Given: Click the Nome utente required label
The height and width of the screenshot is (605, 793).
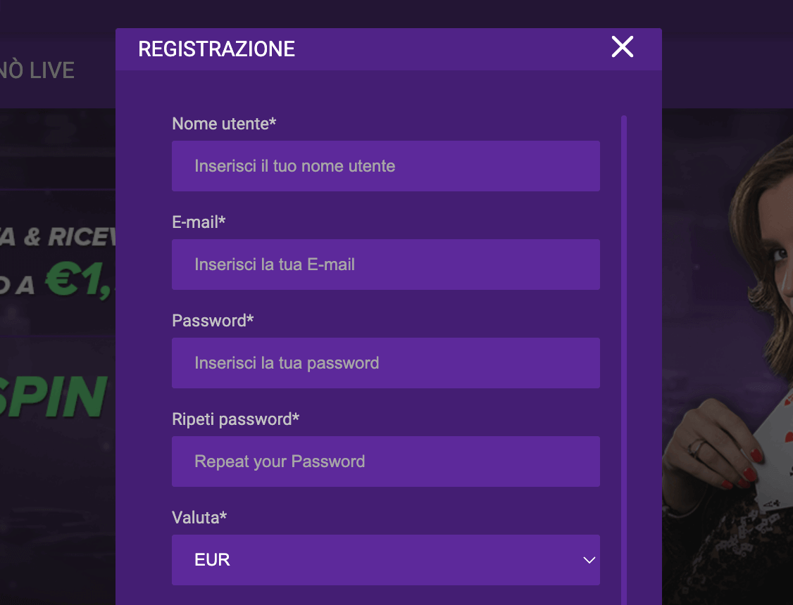Looking at the screenshot, I should tap(223, 123).
